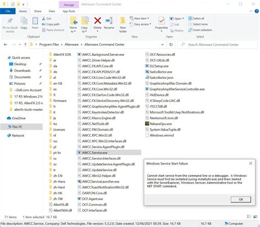Select Desktop in navigation pane

click(x=20, y=64)
